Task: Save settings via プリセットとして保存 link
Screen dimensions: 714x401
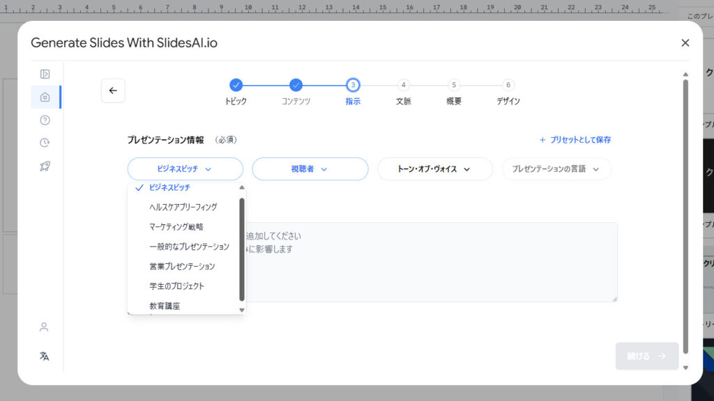Action: (x=575, y=140)
